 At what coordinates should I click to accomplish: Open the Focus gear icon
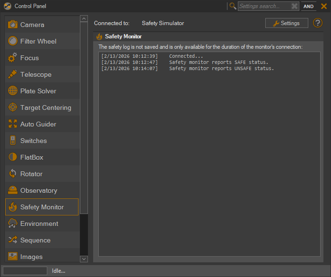13,57
